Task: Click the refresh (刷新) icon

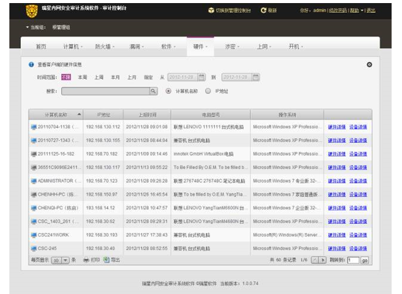Action: click(x=264, y=10)
